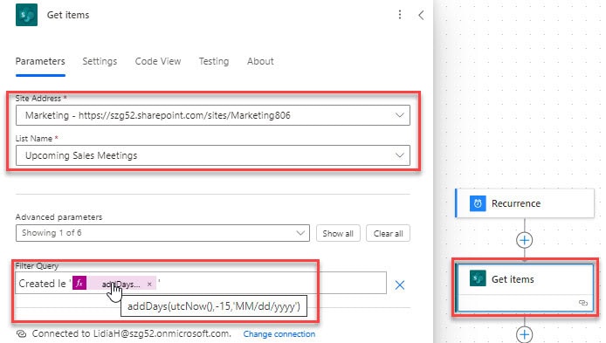Add a new step below Get items
The image size is (606, 343).
pos(525,334)
